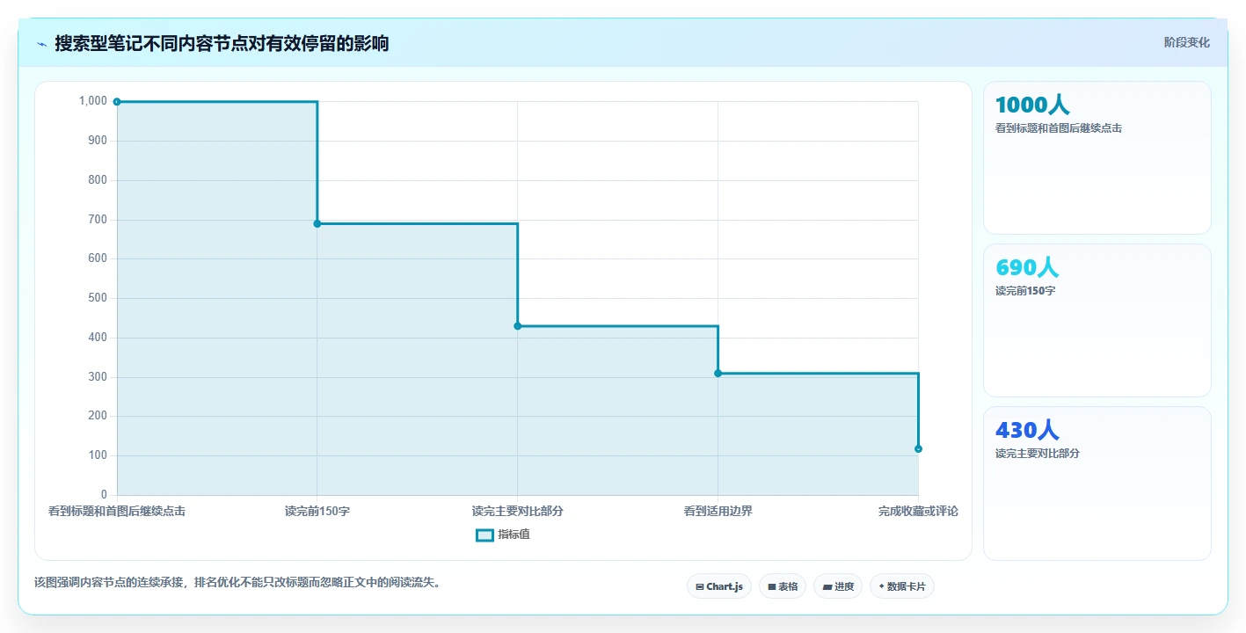This screenshot has height=633, width=1246.
Task: Click x-axis label 读完前150字
Action: [317, 511]
